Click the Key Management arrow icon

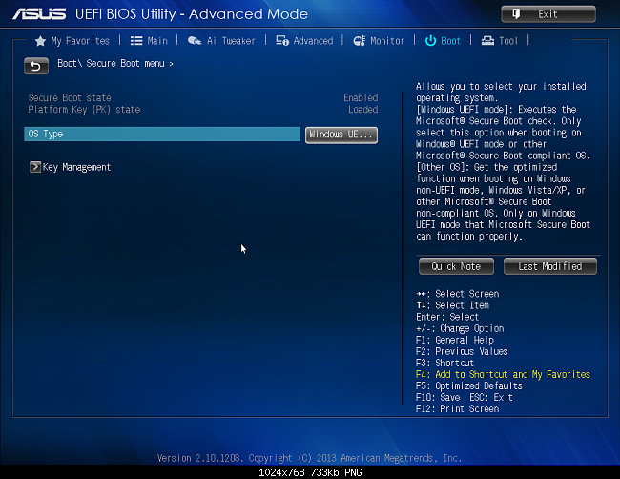(x=35, y=167)
